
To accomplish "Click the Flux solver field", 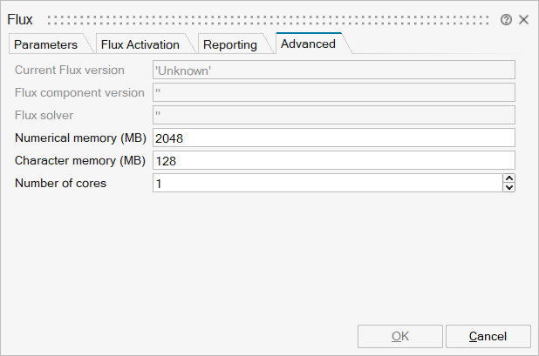I will tap(333, 115).
